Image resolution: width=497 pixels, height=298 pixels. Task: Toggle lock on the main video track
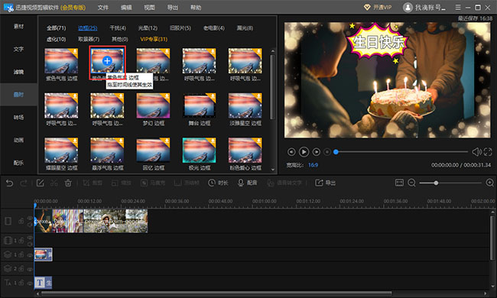click(21, 221)
